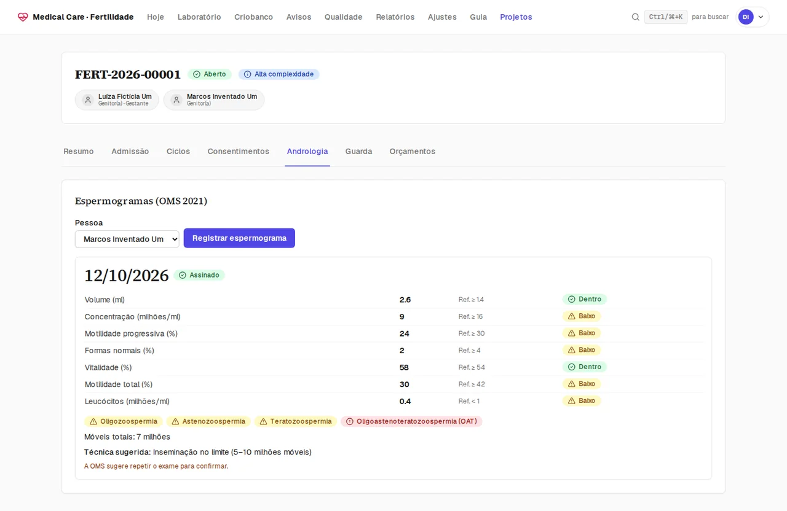Viewport: 787px width, 511px height.
Task: Click the DI user avatar
Action: tap(746, 17)
